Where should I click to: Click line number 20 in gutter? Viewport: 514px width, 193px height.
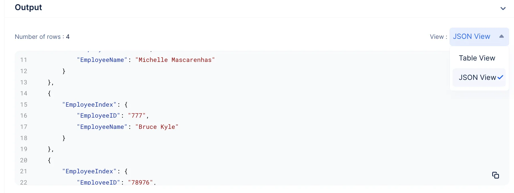[24, 160]
